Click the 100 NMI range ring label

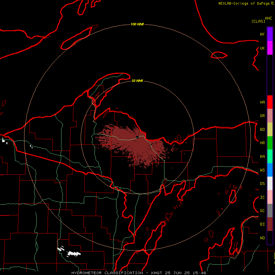(x=137, y=24)
